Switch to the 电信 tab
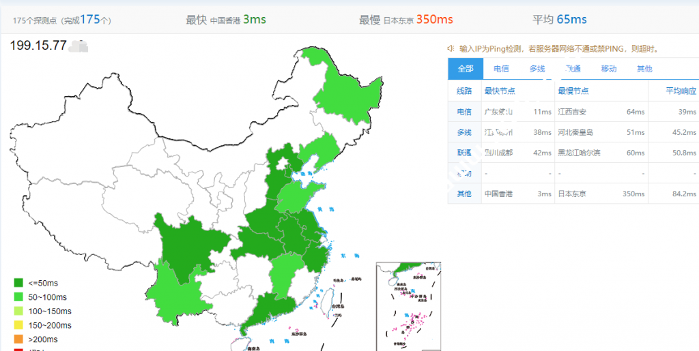 coord(502,69)
